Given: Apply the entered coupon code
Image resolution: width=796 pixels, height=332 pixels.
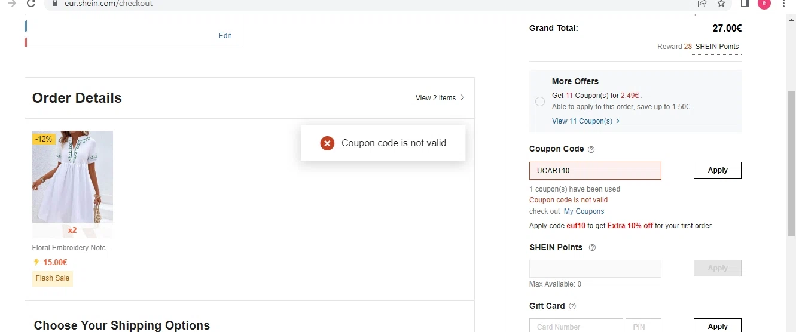Looking at the screenshot, I should click(x=717, y=170).
